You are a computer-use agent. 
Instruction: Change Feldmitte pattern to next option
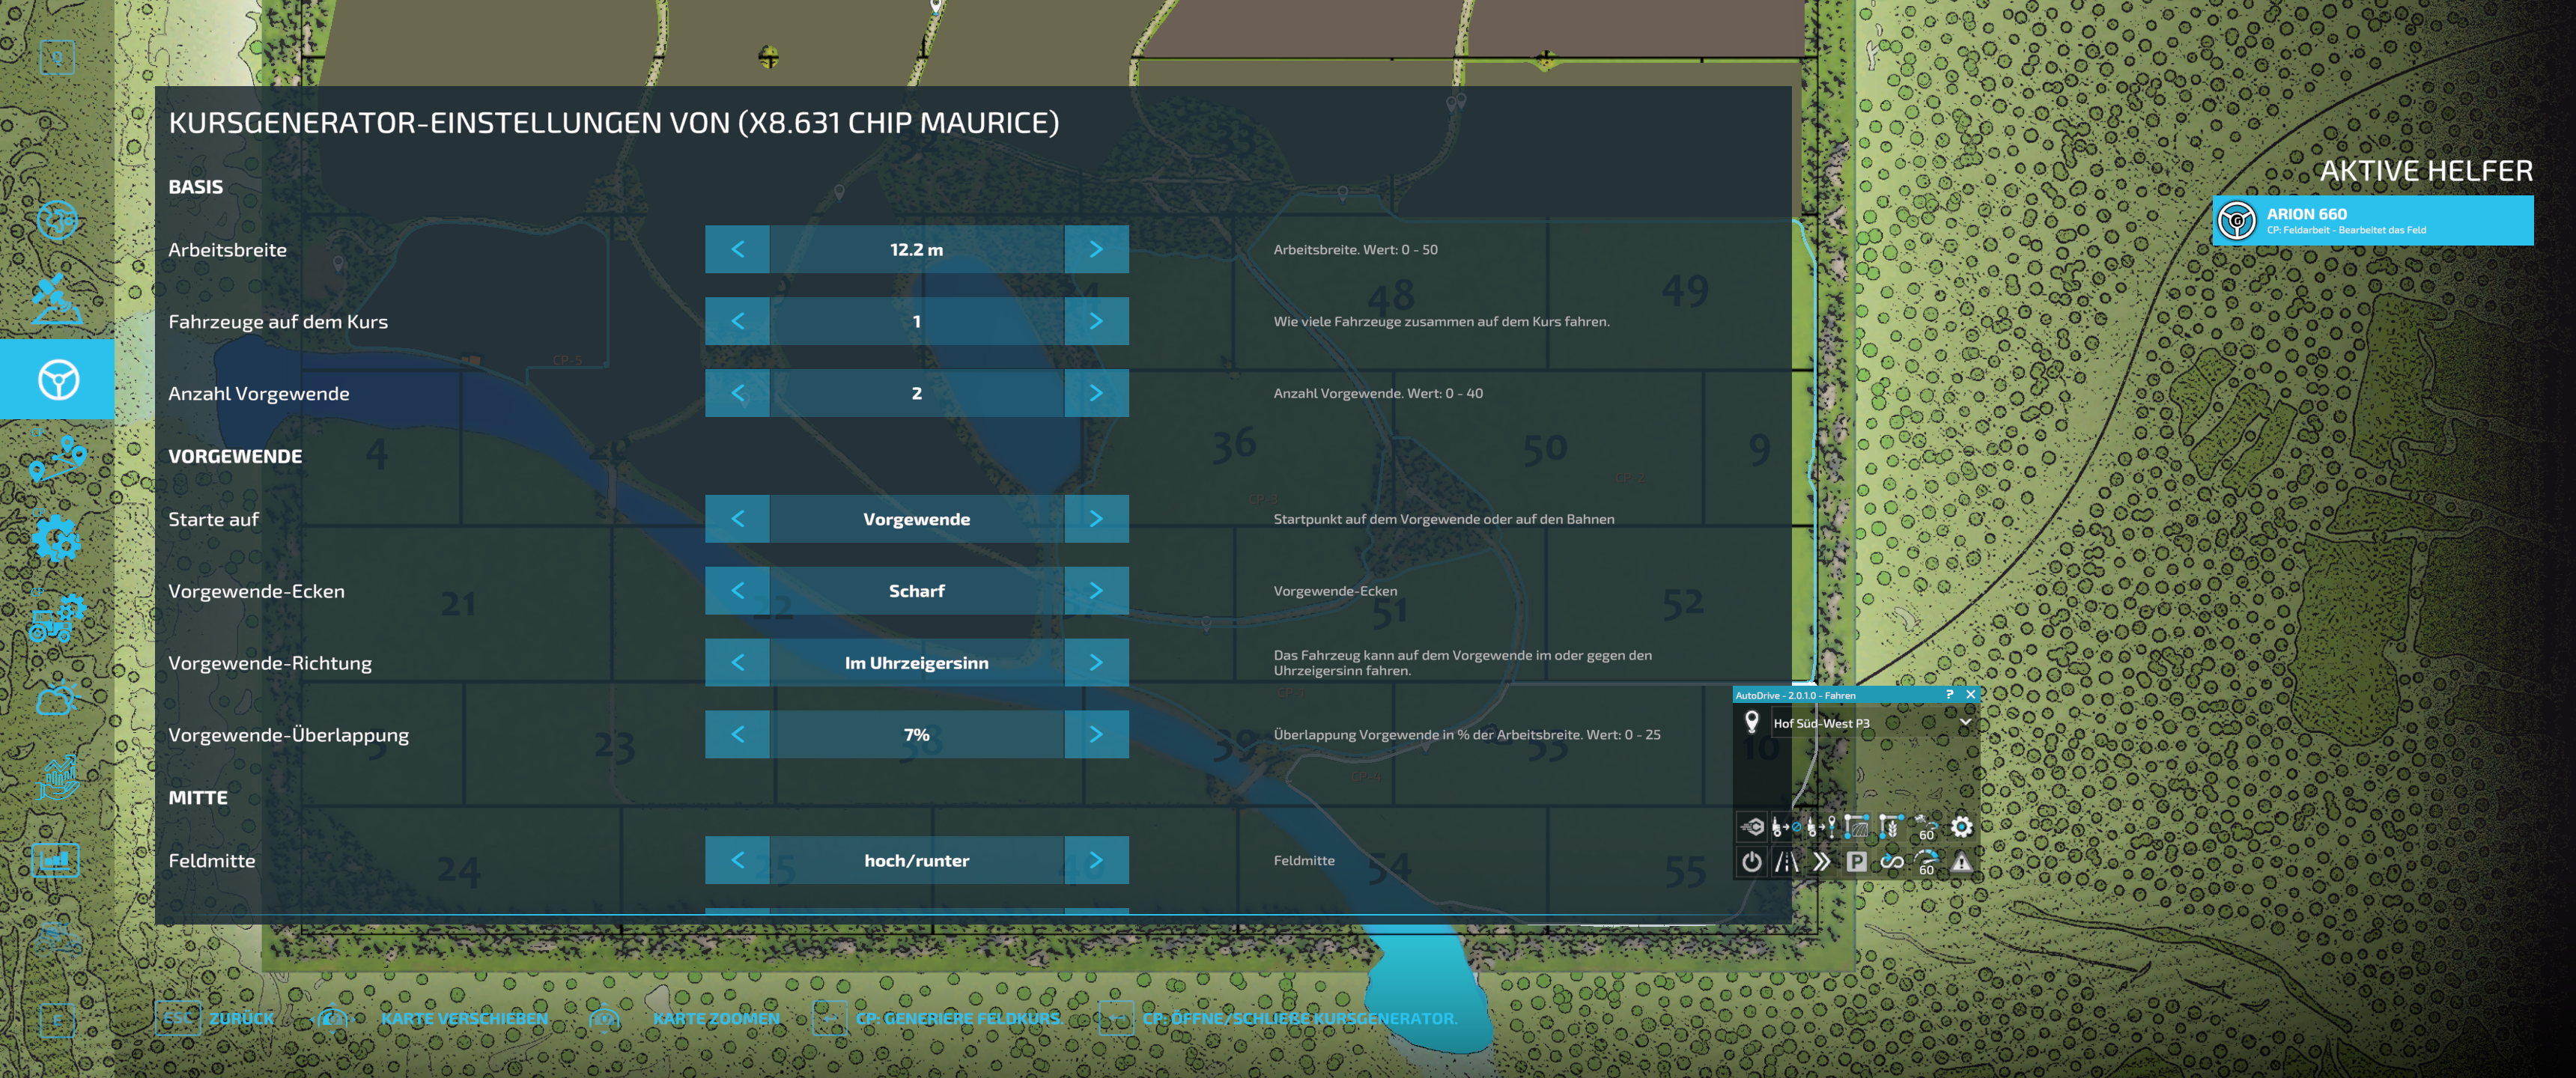click(1096, 861)
